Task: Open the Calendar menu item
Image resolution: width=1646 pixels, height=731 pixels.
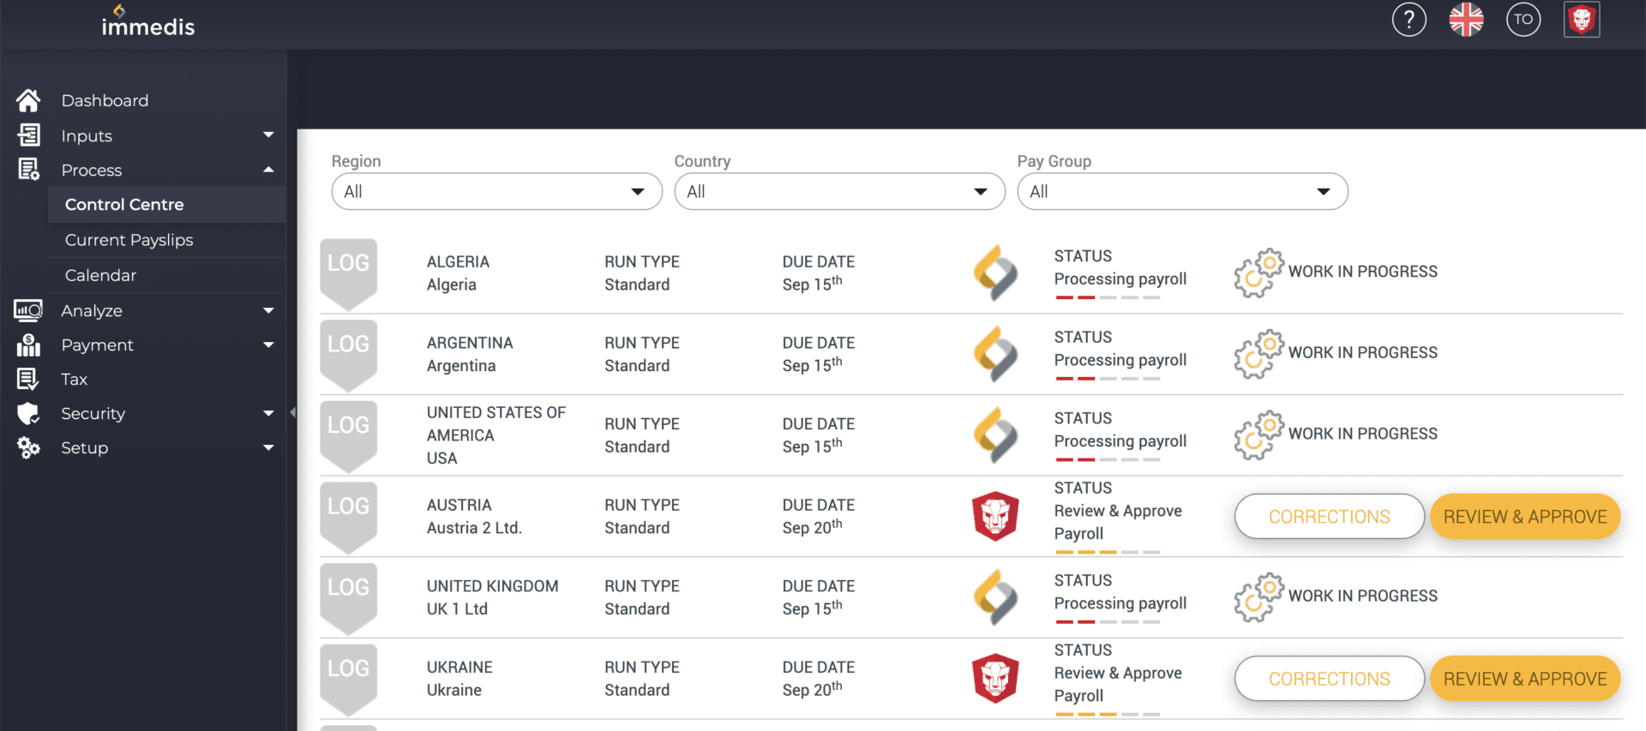Action: point(101,275)
